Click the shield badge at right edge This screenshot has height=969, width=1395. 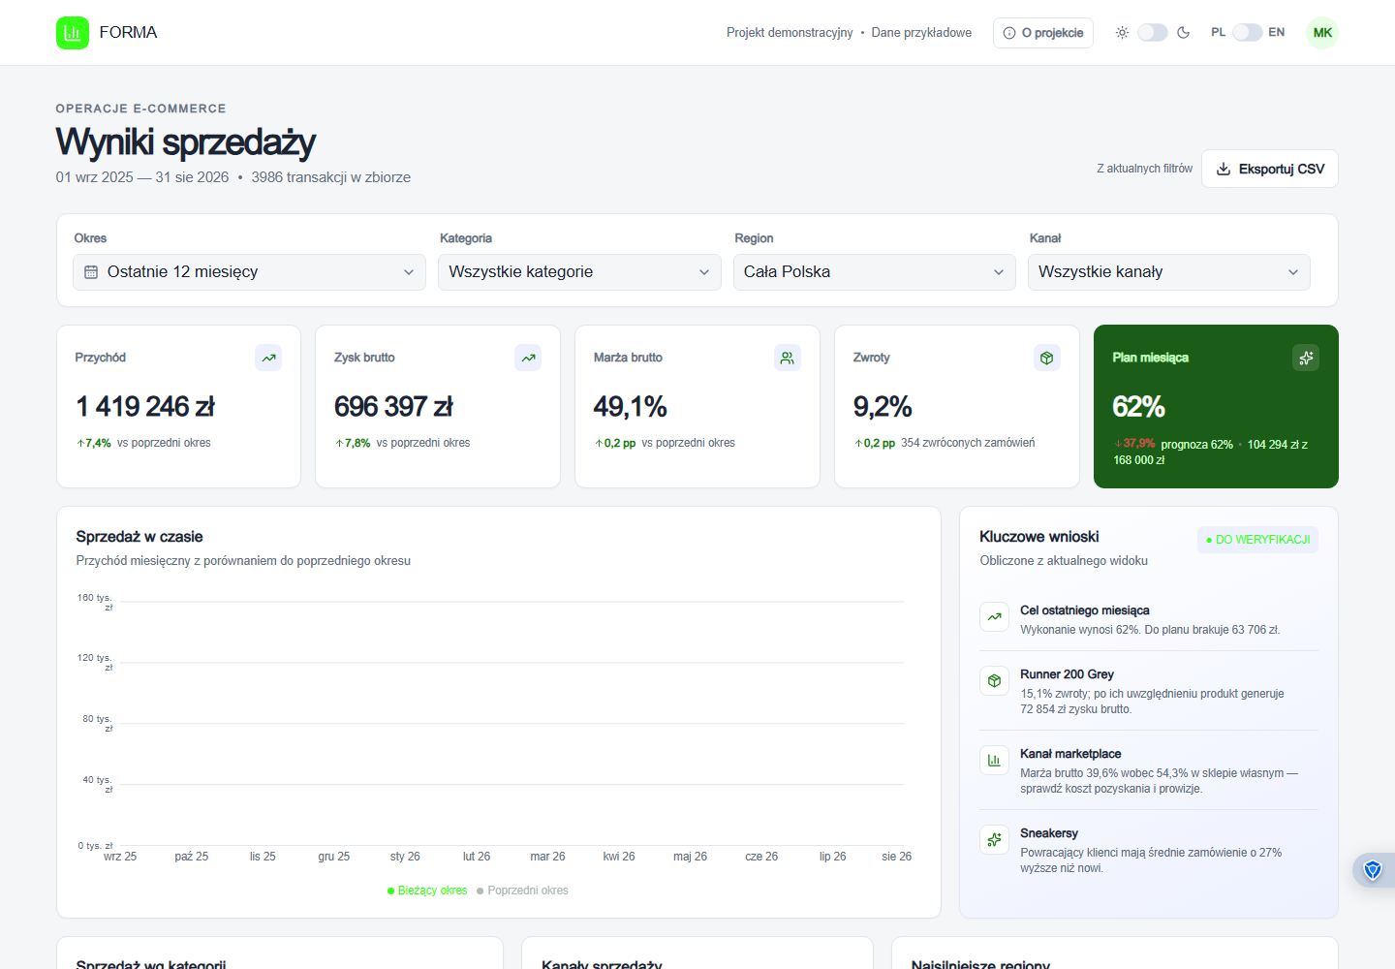tap(1373, 870)
